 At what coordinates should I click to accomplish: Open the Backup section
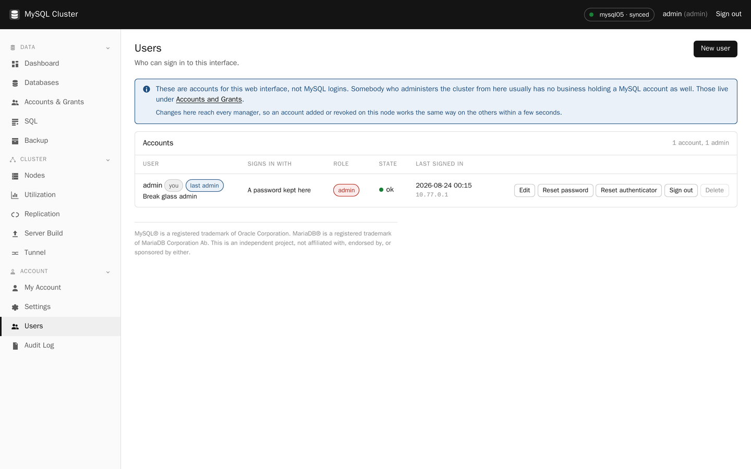(60, 141)
